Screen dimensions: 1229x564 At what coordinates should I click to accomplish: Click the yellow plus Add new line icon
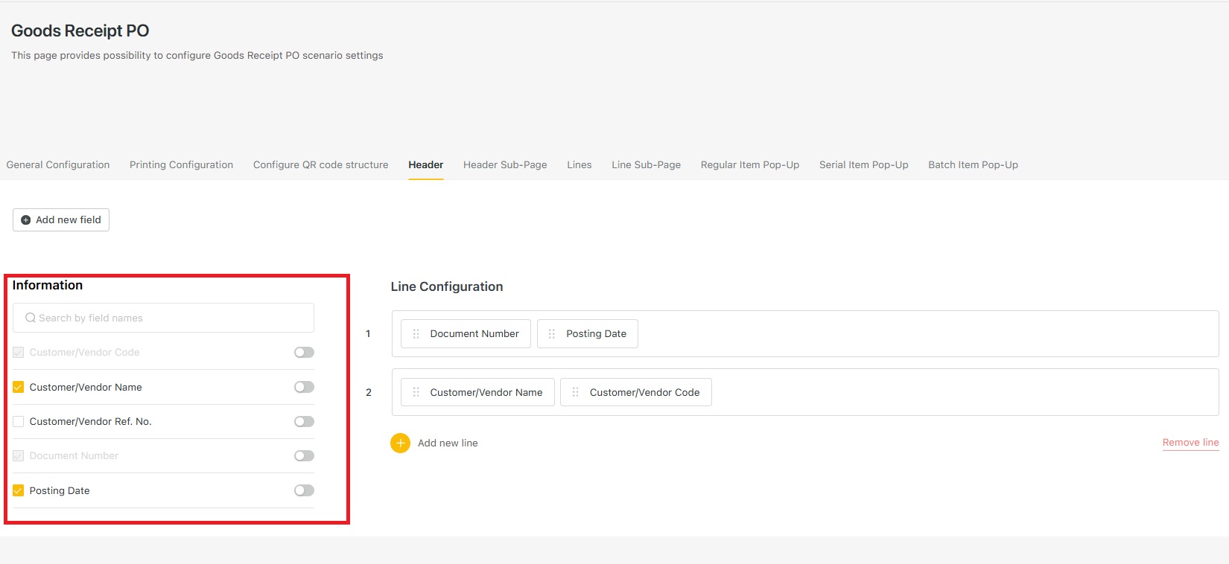pos(400,443)
